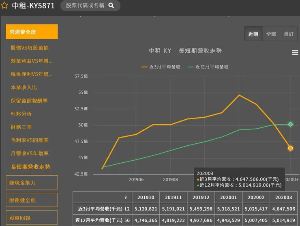Image resolution: width=300 pixels, height=226 pixels.
Task: Select the 自訂 range tab
Action: (289, 34)
